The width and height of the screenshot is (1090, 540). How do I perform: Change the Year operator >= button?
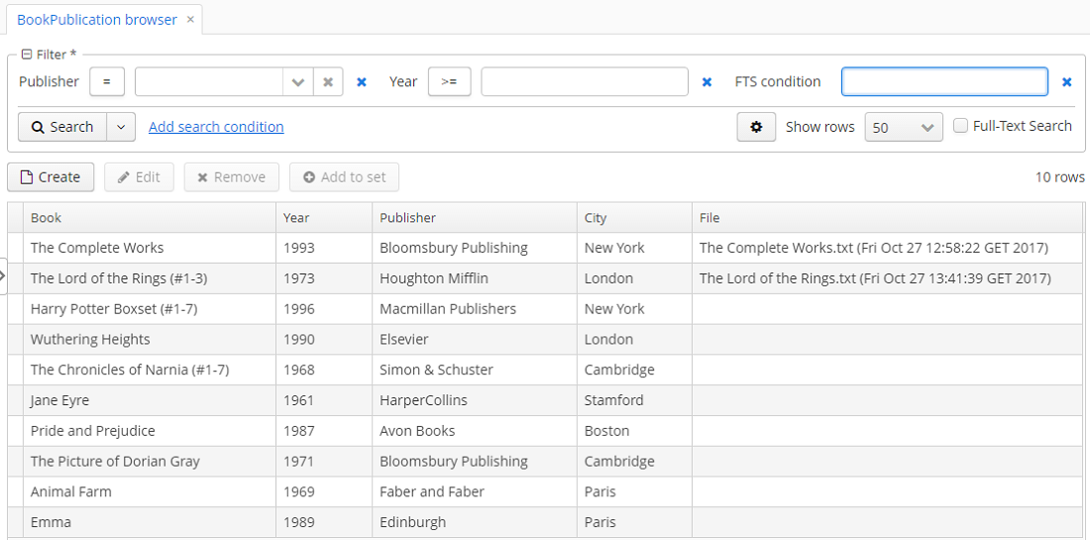(x=449, y=82)
